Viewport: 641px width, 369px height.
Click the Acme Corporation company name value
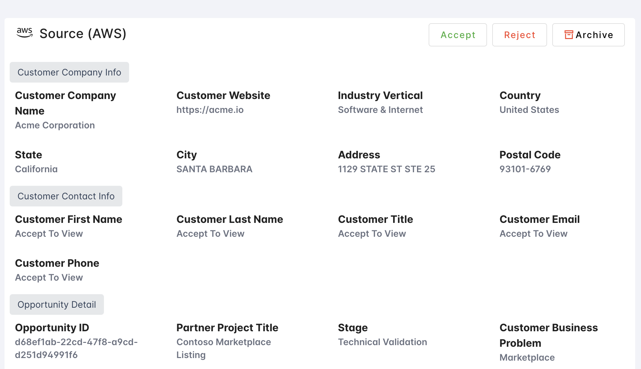[x=55, y=125]
